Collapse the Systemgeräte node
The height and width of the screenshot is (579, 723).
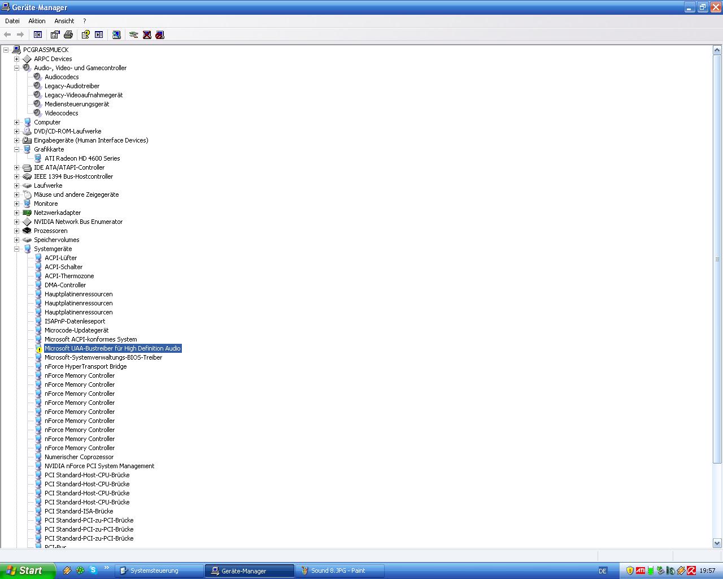(x=16, y=249)
